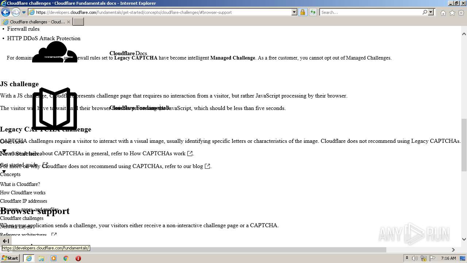Click external icon after How CAPTCHAs work
Viewport: 467px width, 263px height.
click(190, 153)
